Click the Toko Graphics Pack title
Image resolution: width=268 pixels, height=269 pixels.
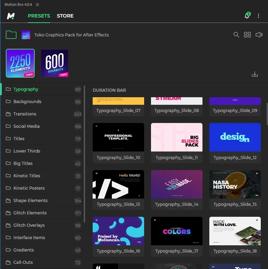pyautogui.click(x=71, y=35)
